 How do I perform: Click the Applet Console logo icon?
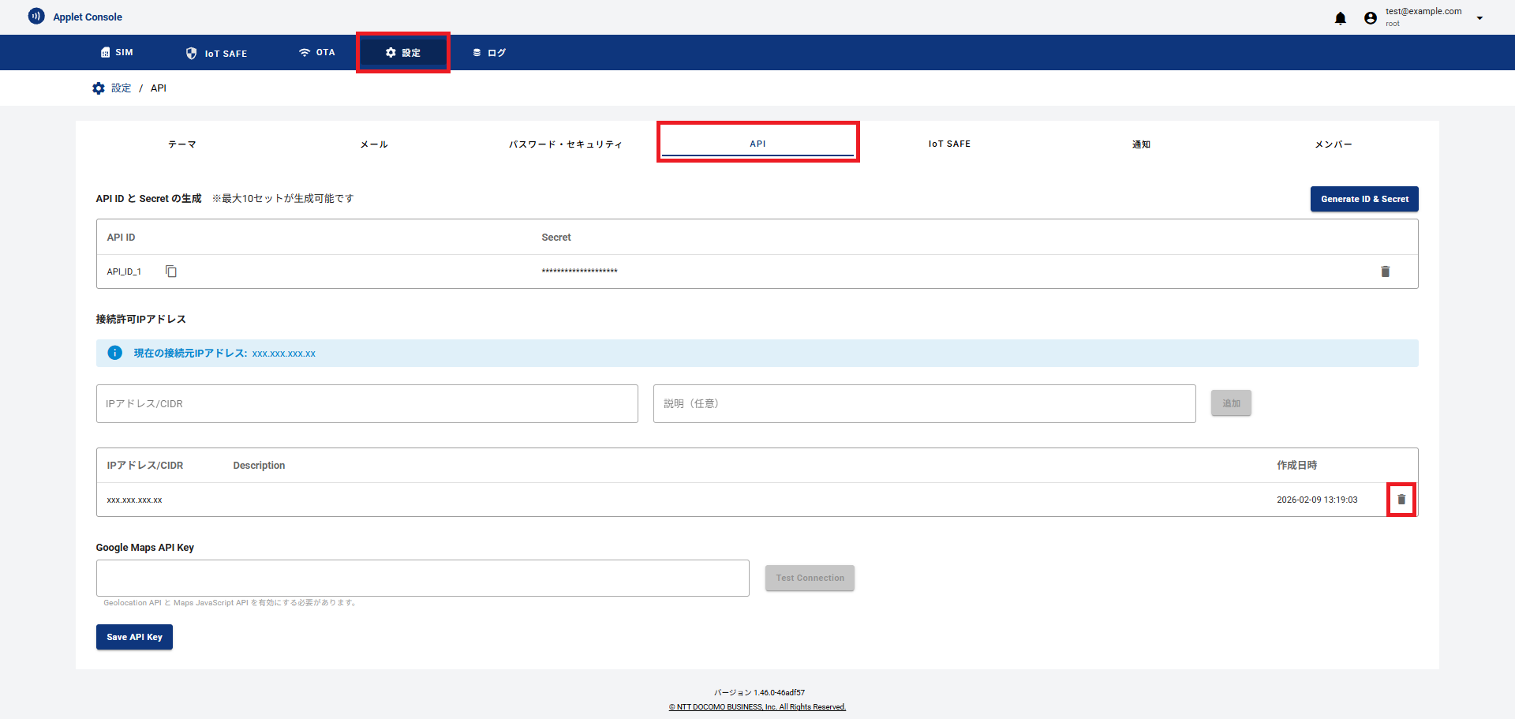[x=36, y=17]
